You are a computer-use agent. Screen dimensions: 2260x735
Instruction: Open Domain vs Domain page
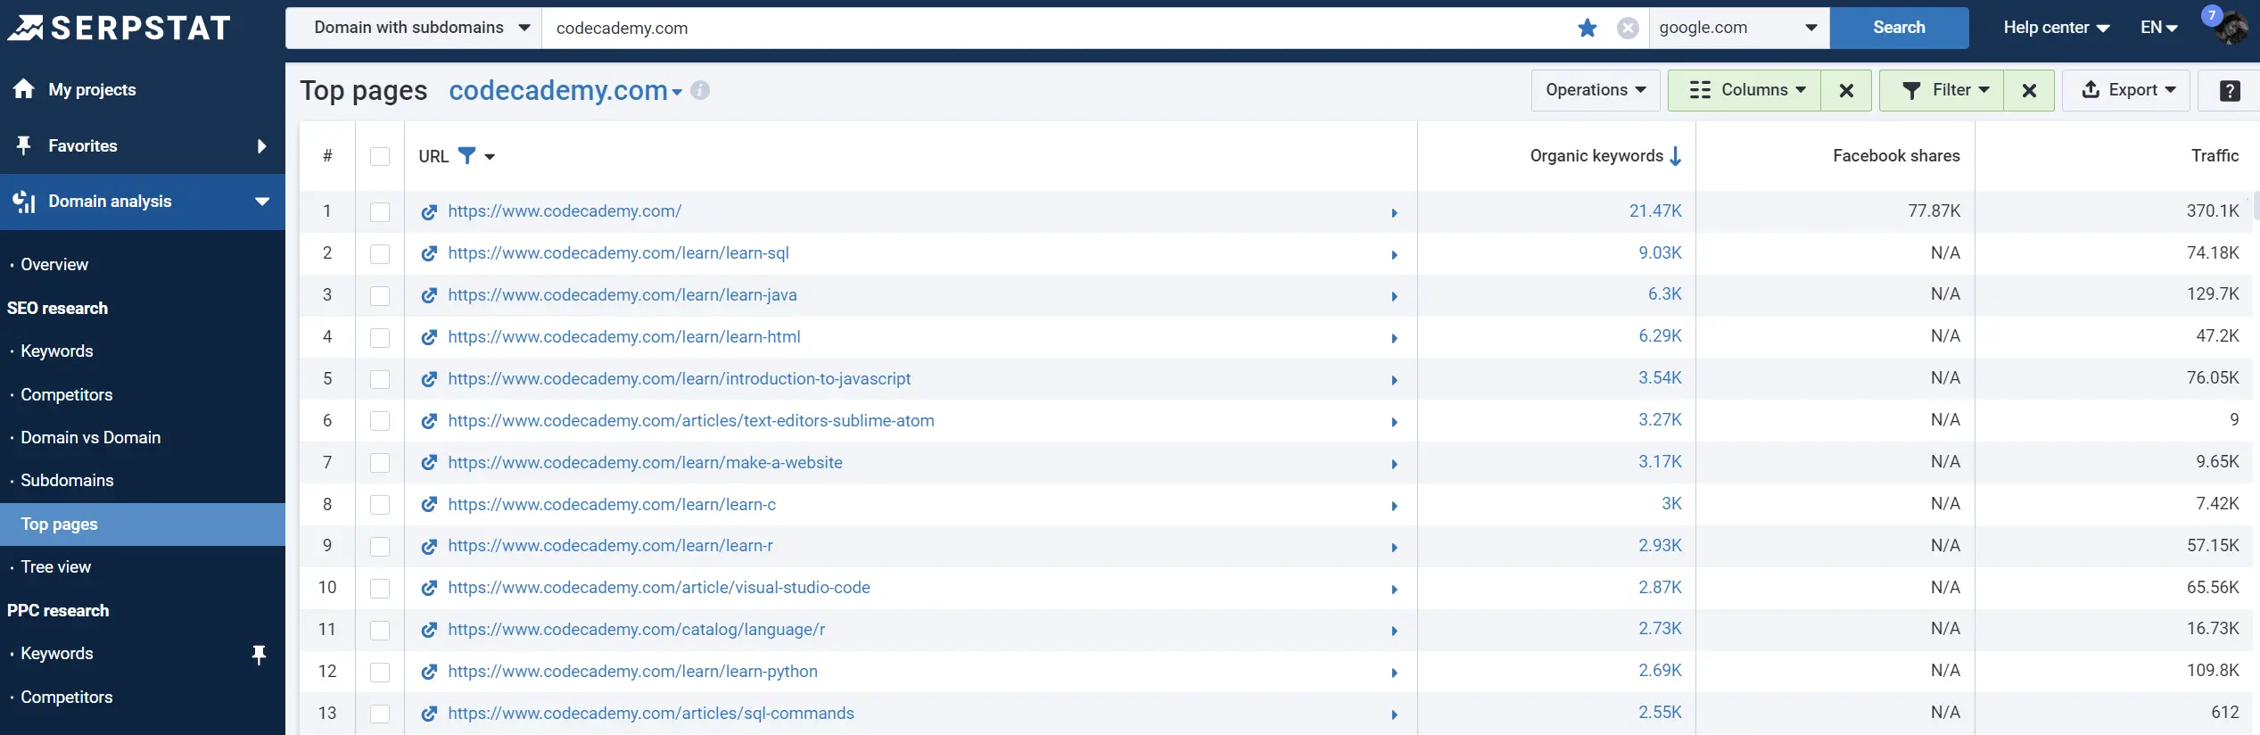pos(91,438)
